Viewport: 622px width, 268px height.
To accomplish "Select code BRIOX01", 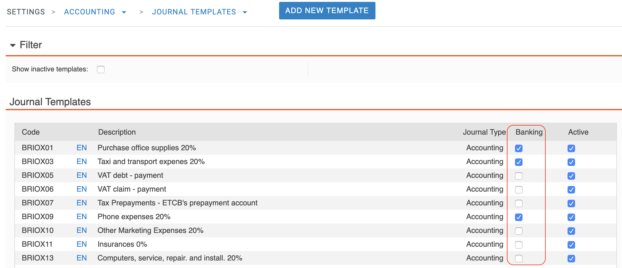I will click(x=38, y=148).
